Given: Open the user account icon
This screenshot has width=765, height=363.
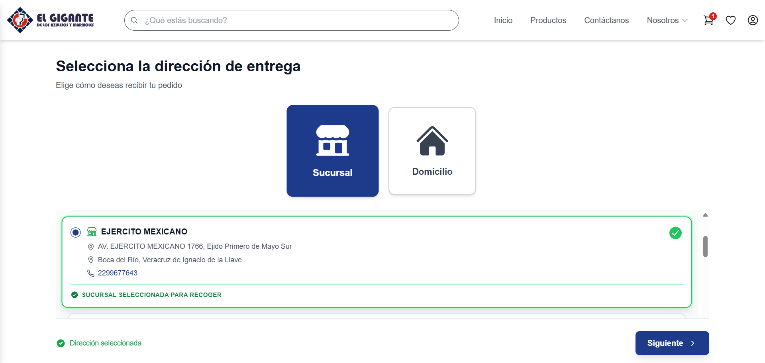Looking at the screenshot, I should coord(753,20).
